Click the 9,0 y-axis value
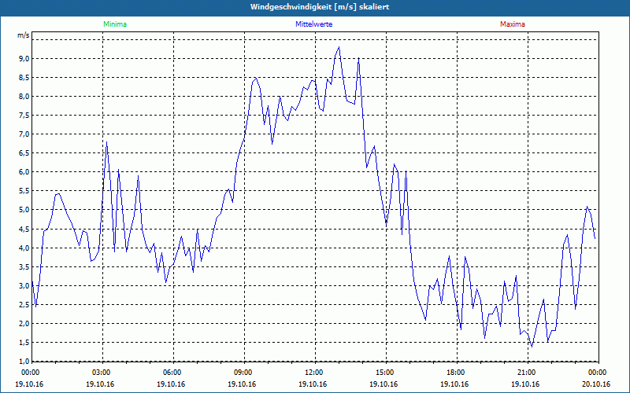 coord(24,58)
